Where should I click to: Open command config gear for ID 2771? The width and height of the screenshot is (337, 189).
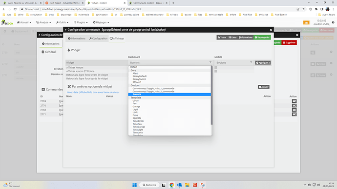tap(294, 114)
